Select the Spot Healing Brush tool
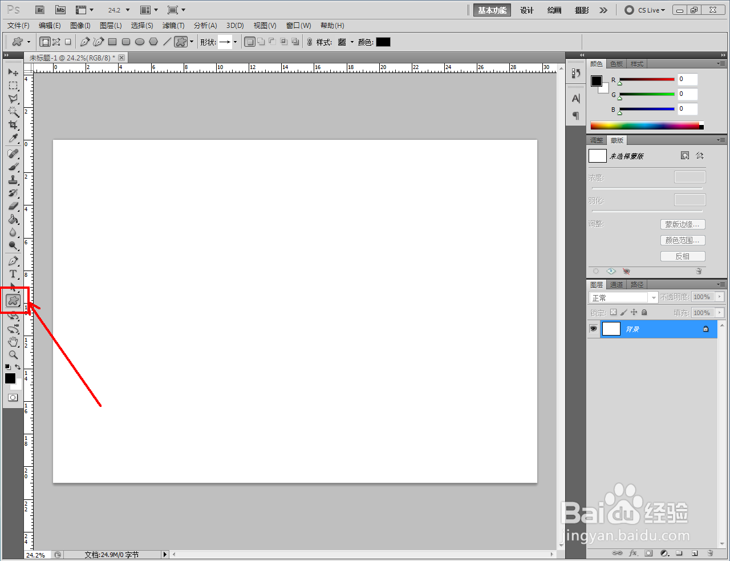730x561 pixels. (x=13, y=154)
